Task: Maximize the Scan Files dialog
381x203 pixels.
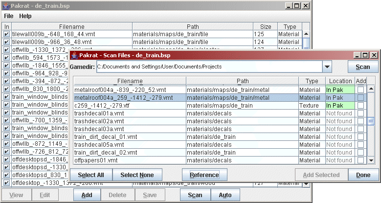Action: point(365,55)
